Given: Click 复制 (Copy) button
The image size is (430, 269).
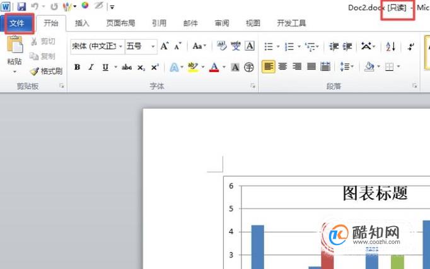Looking at the screenshot, I should tap(42, 57).
